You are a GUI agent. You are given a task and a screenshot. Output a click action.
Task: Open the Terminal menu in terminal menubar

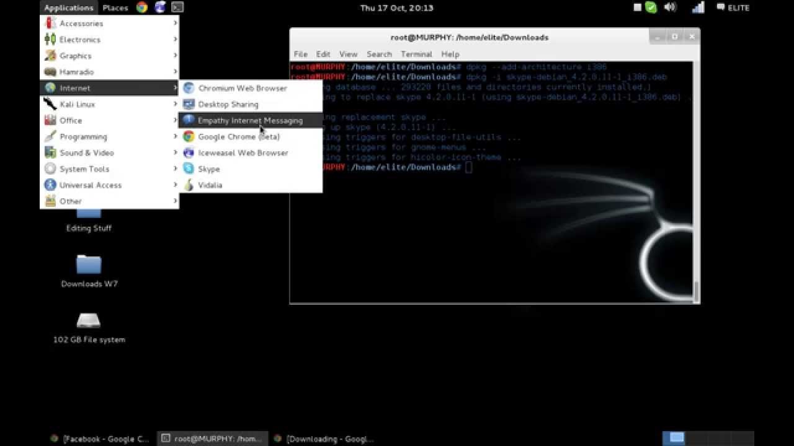416,54
